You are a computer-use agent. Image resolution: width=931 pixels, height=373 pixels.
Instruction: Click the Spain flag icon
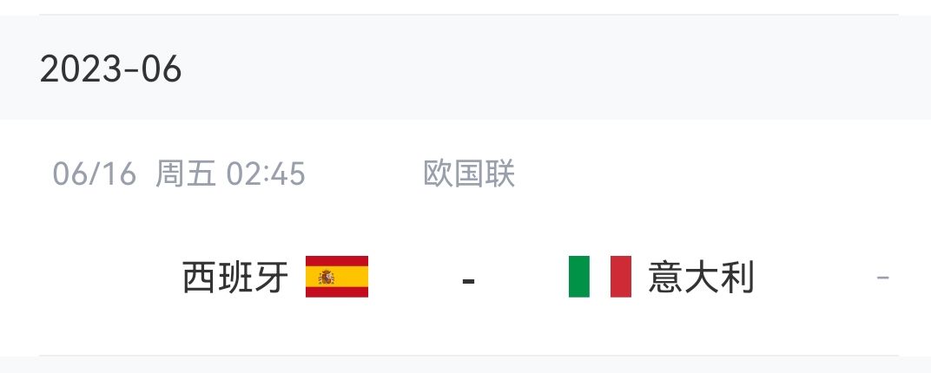(337, 277)
